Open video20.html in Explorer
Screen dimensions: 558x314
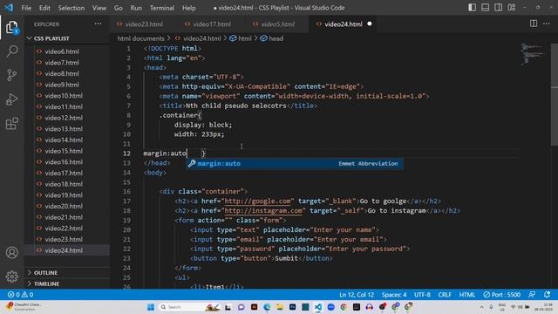64,206
